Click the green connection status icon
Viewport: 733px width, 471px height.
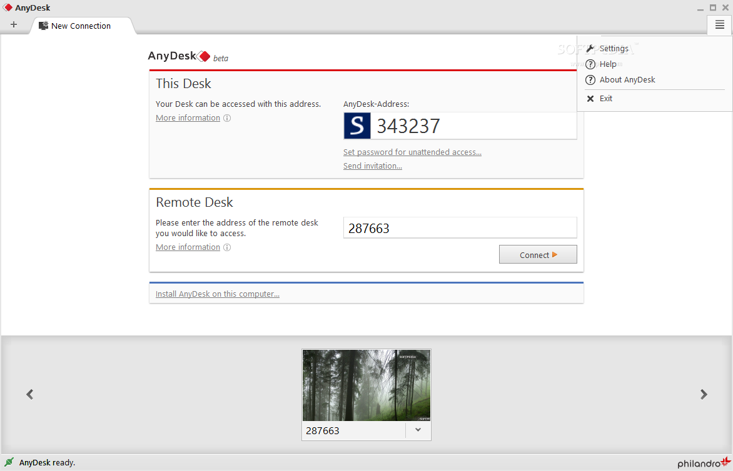[x=9, y=462]
